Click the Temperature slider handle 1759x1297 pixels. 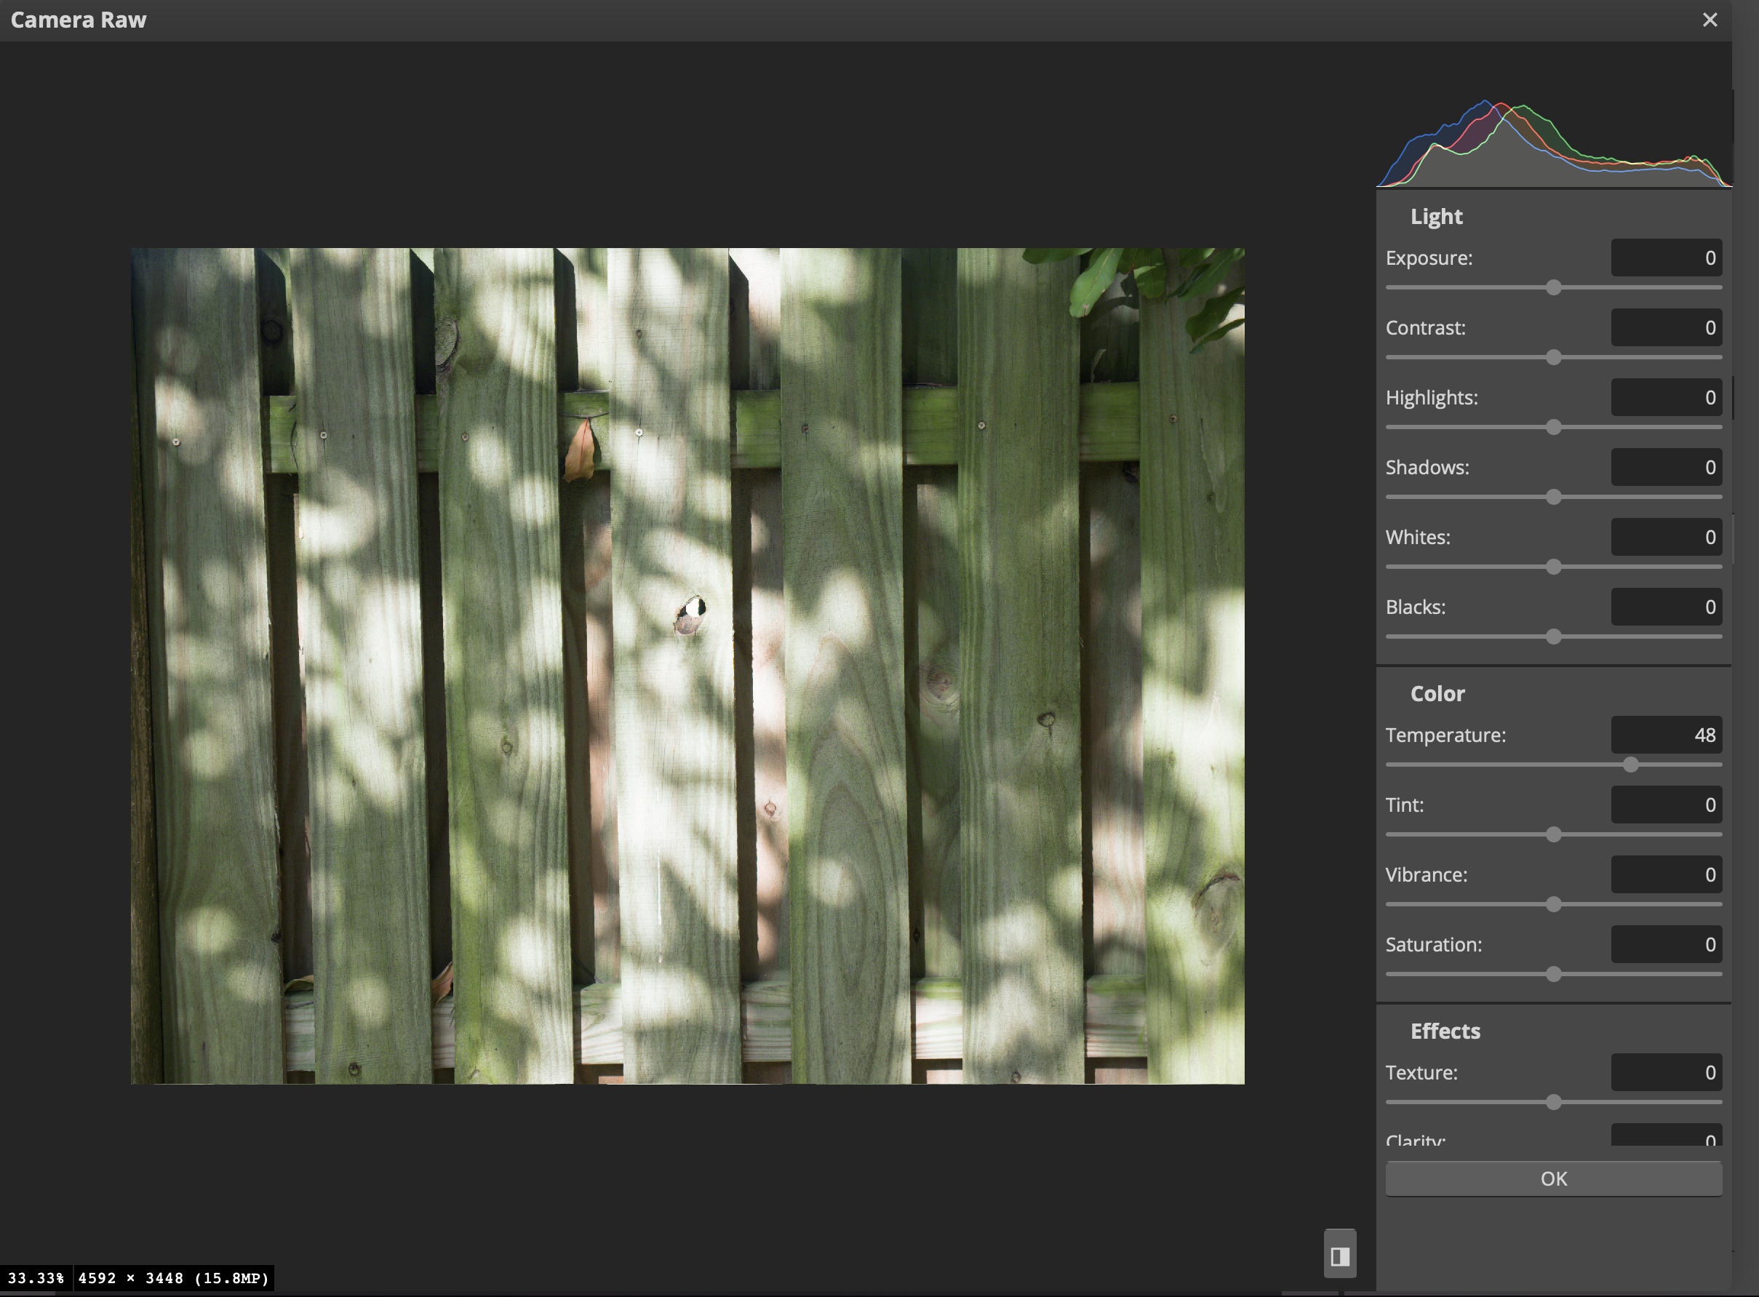point(1630,765)
